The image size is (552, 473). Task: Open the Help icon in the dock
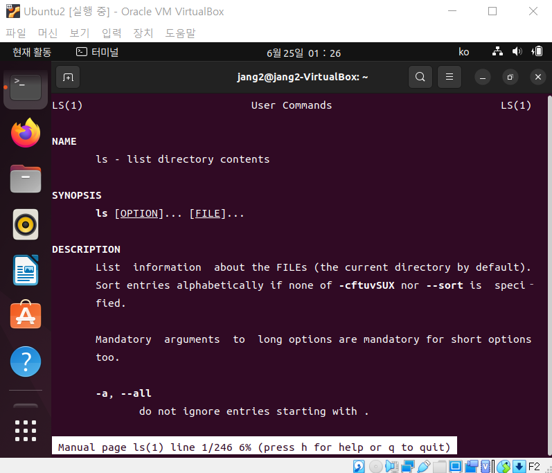26,362
